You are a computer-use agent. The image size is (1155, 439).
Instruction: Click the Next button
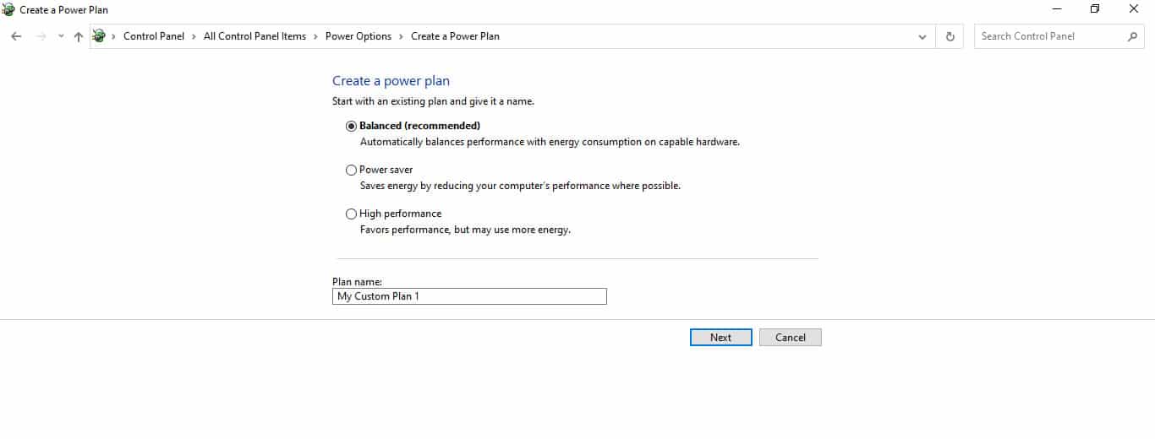click(720, 337)
